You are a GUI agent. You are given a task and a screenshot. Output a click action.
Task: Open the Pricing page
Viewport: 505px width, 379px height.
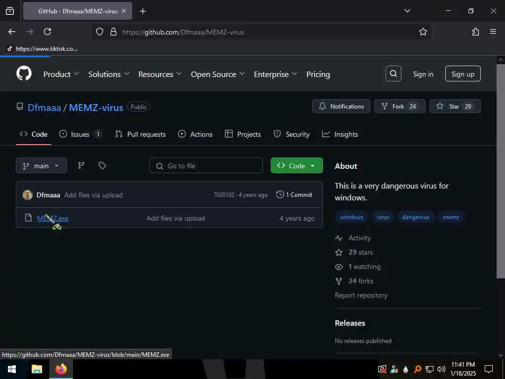(318, 74)
